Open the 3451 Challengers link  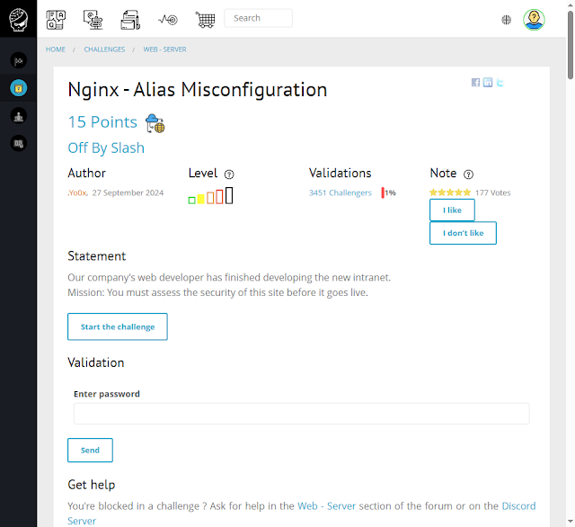[340, 192]
